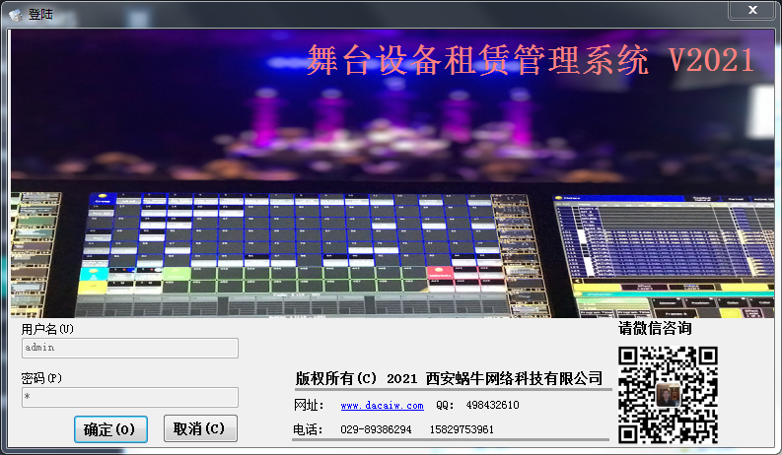782x455 pixels.
Task: Click the 网址 label beside the link
Action: click(309, 406)
